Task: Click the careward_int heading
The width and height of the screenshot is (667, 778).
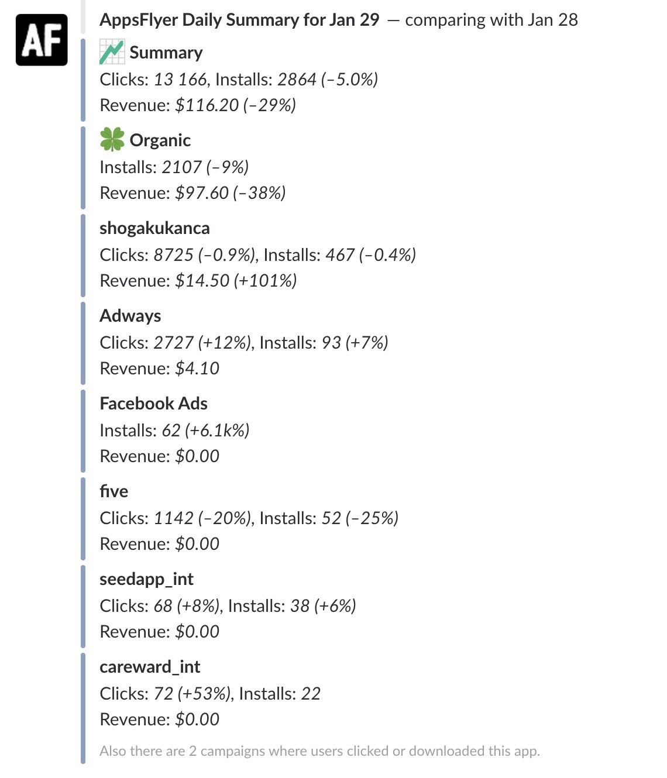Action: click(150, 667)
